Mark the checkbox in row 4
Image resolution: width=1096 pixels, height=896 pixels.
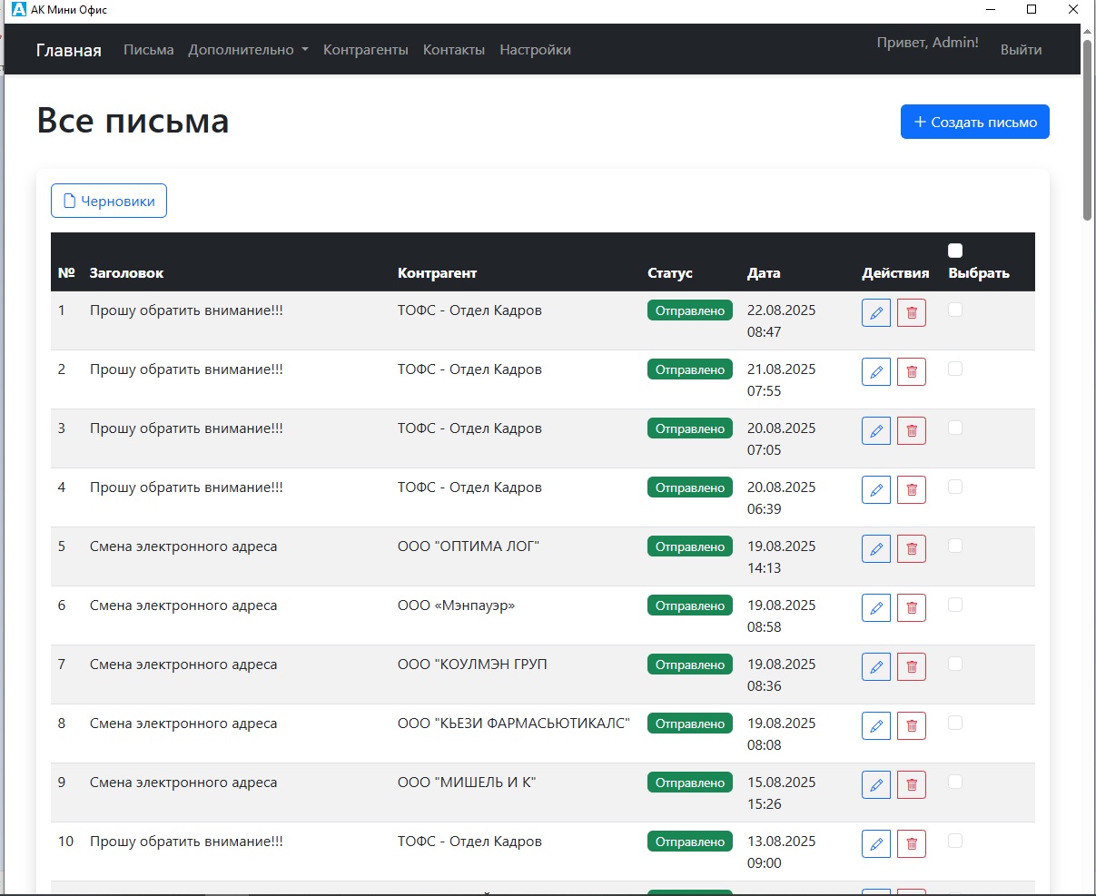click(x=955, y=487)
